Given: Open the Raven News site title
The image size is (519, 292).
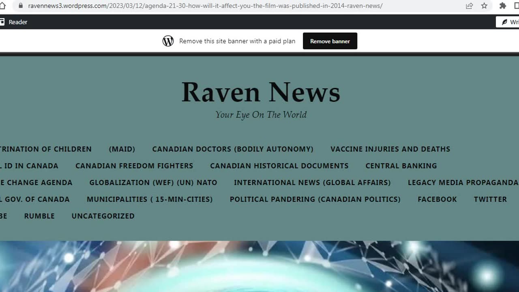Looking at the screenshot, I should (x=261, y=92).
